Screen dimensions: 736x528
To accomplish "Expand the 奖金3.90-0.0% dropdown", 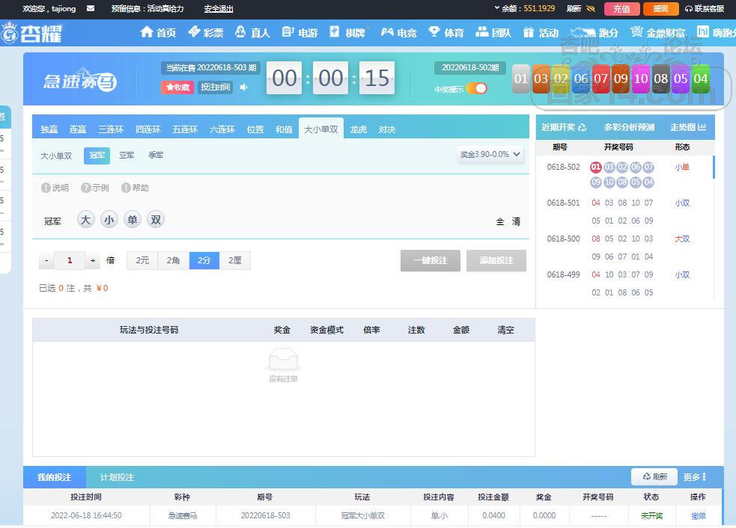I will tap(490, 155).
